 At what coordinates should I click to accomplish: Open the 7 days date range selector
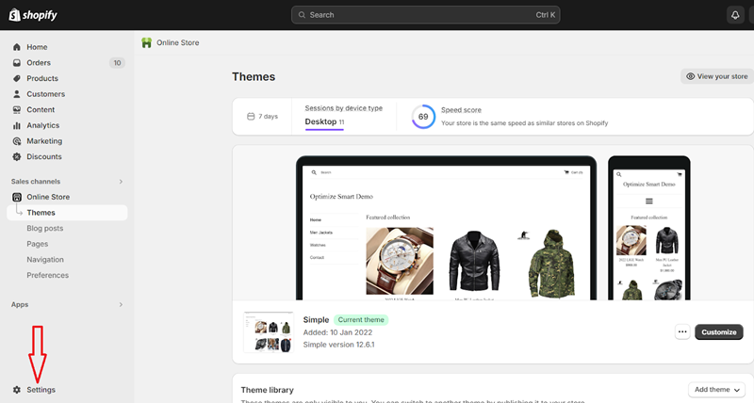(262, 116)
